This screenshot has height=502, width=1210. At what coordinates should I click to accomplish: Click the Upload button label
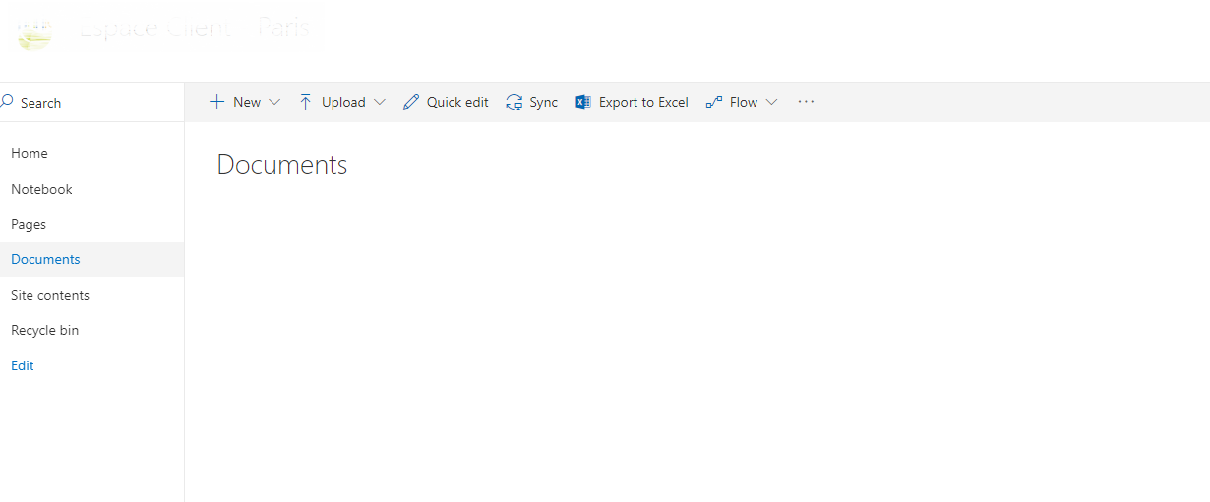click(343, 102)
